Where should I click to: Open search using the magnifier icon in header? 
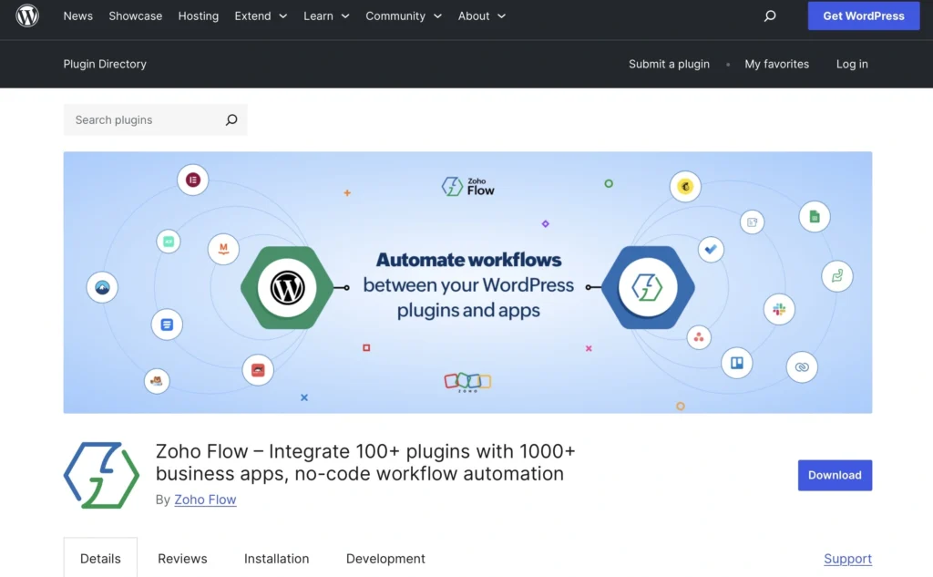770,15
